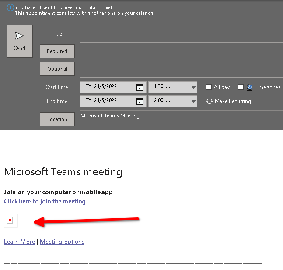Open start date calendar picker icon

(140, 87)
